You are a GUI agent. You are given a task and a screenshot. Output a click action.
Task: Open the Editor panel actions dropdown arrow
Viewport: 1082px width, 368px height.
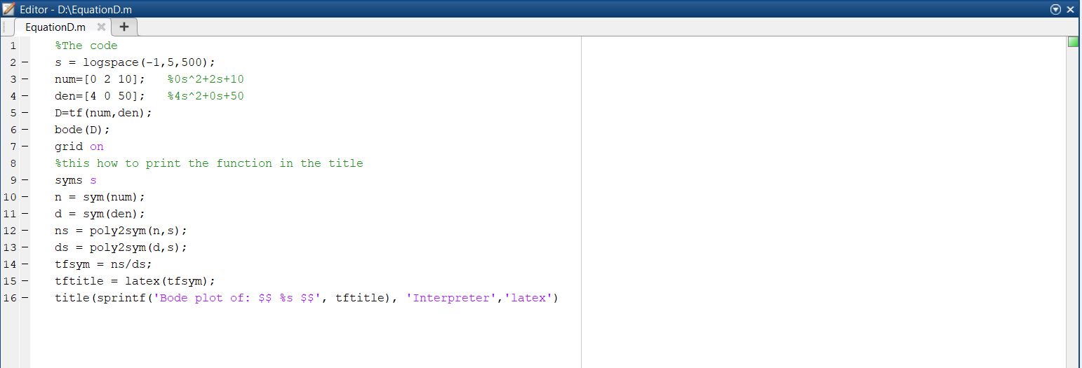[x=1056, y=9]
